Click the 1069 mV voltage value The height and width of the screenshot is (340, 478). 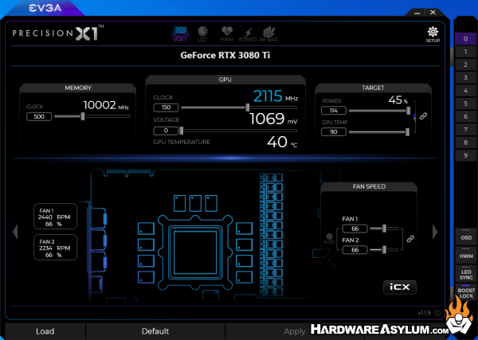(273, 119)
